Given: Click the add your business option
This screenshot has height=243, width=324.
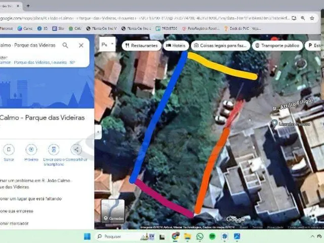Looking at the screenshot, I should click(17, 211).
